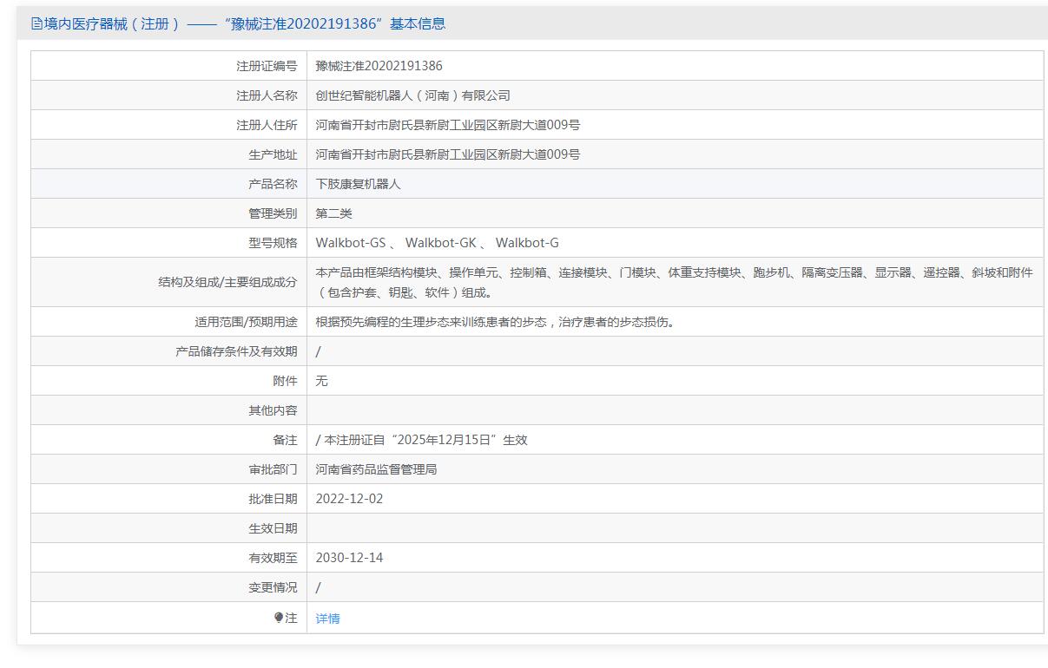Click the address value in the 生产地址 row
Image resolution: width=1048 pixels, height=668 pixels.
(447, 154)
